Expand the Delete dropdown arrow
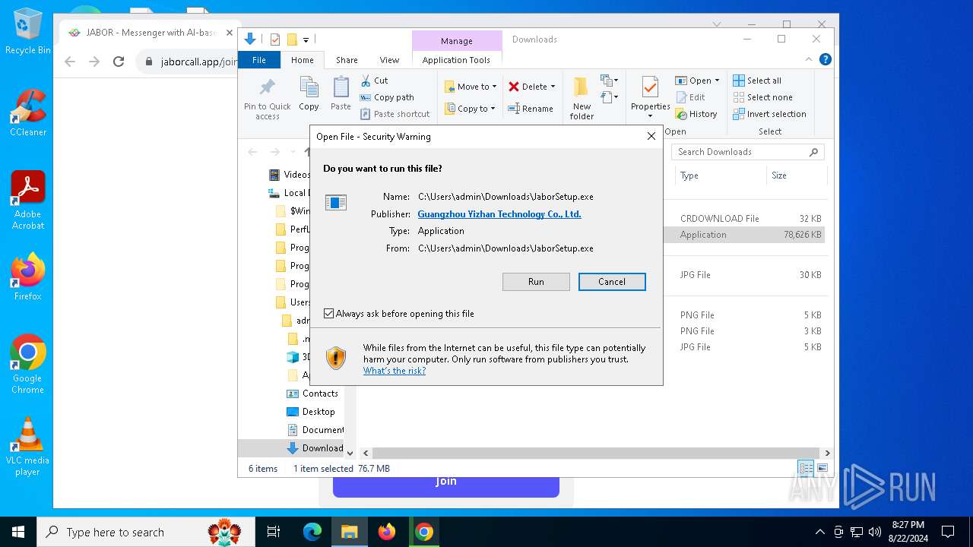The width and height of the screenshot is (973, 547). (x=553, y=87)
